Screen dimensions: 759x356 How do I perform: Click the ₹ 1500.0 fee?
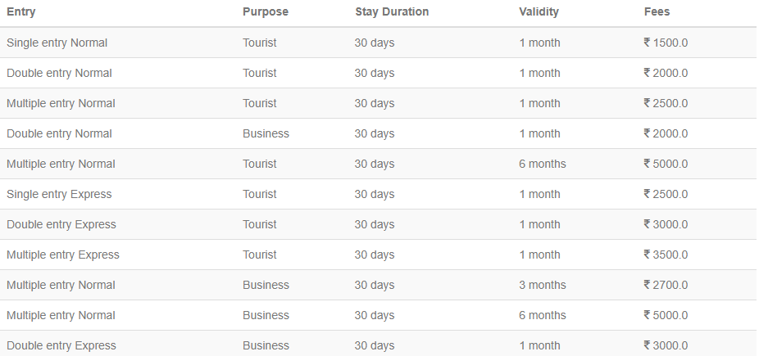666,43
